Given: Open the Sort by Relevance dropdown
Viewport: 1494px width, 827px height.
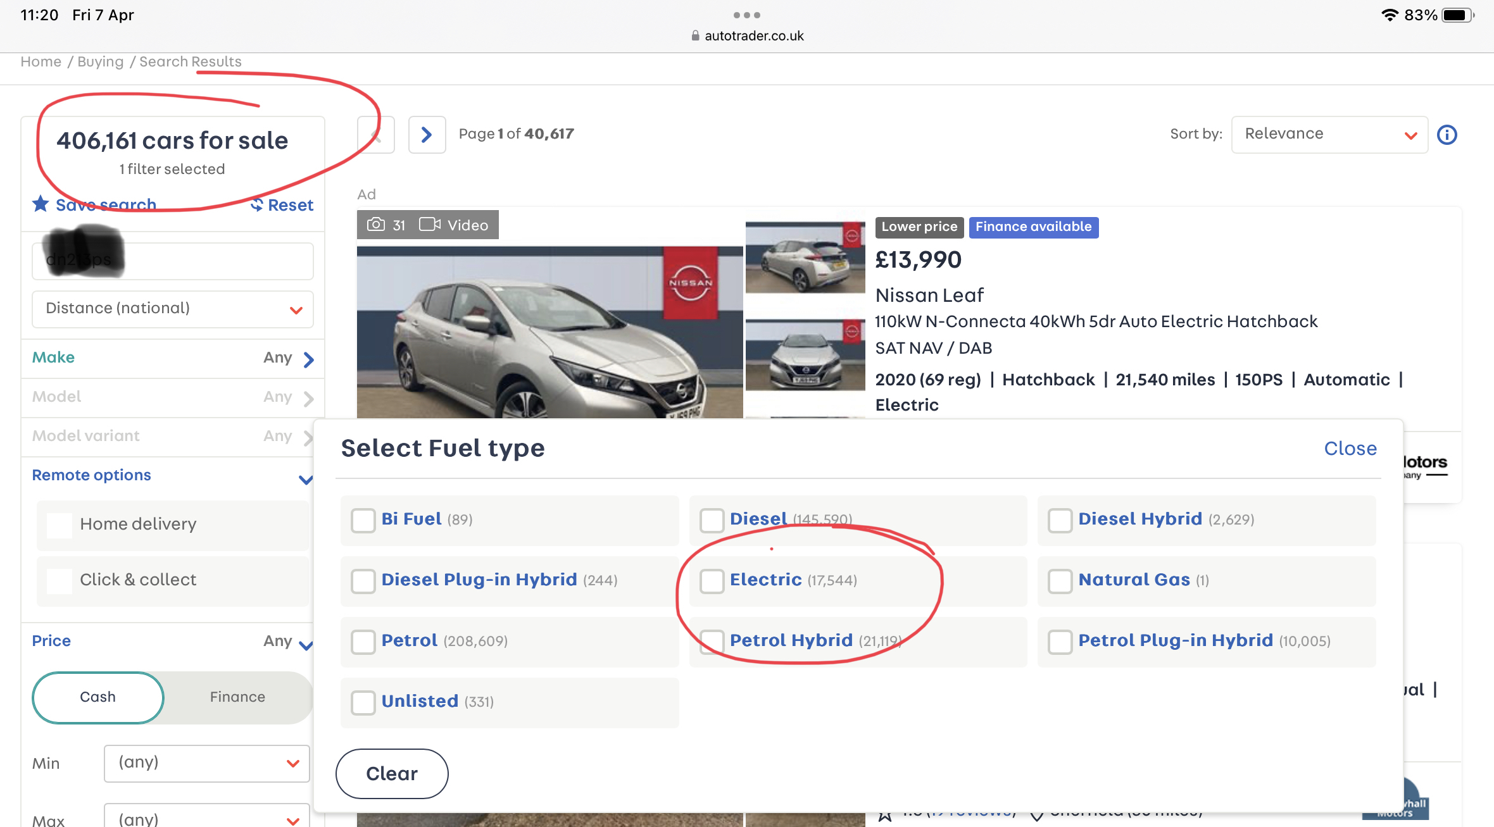Looking at the screenshot, I should click(x=1329, y=134).
